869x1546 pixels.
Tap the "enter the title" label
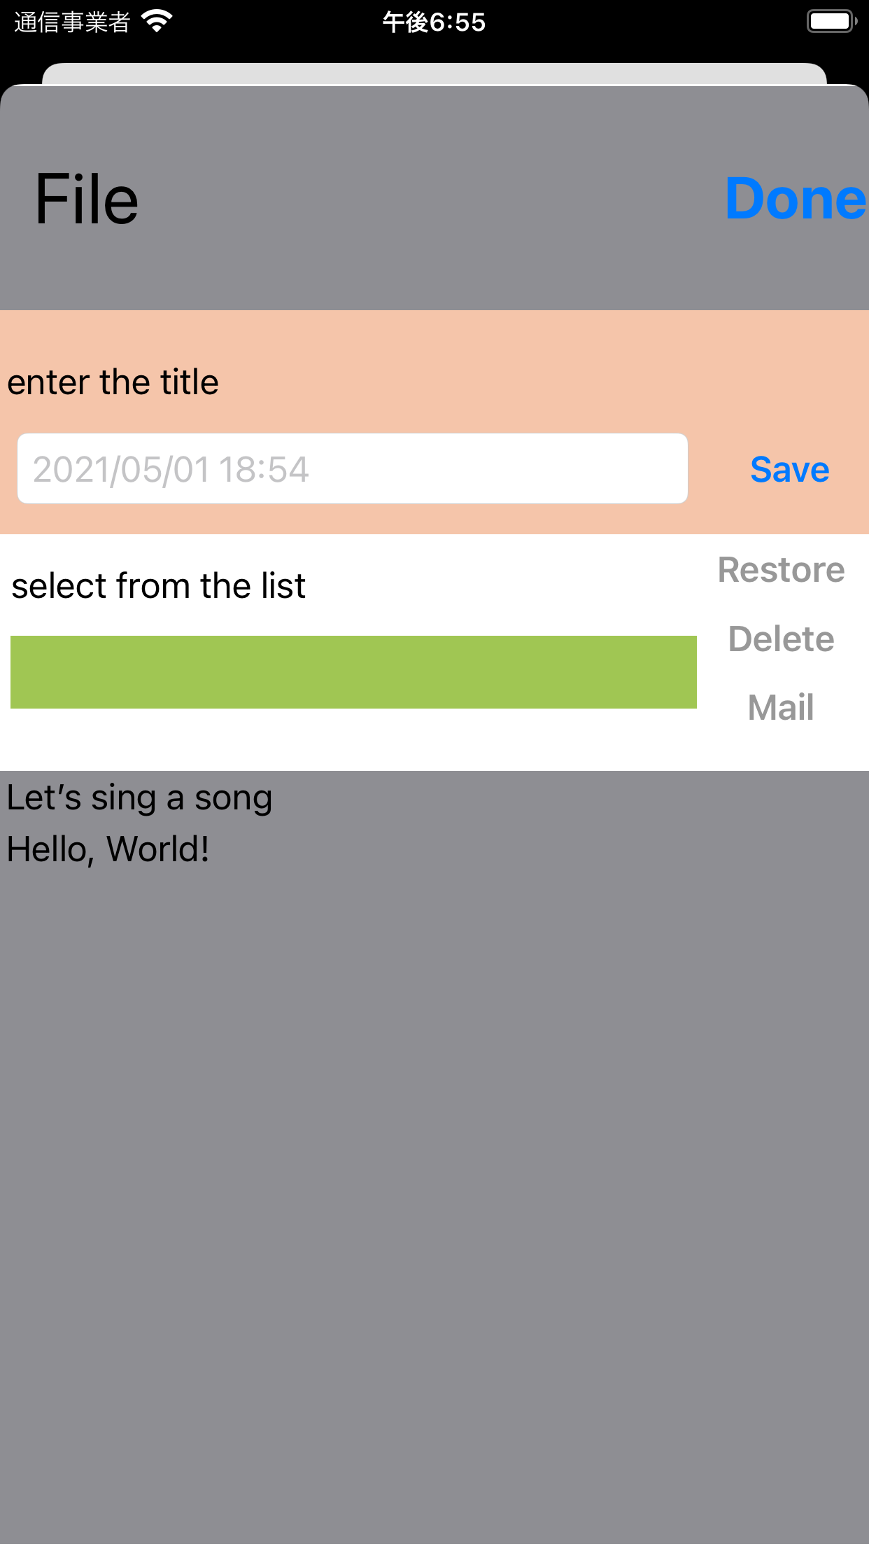click(113, 382)
